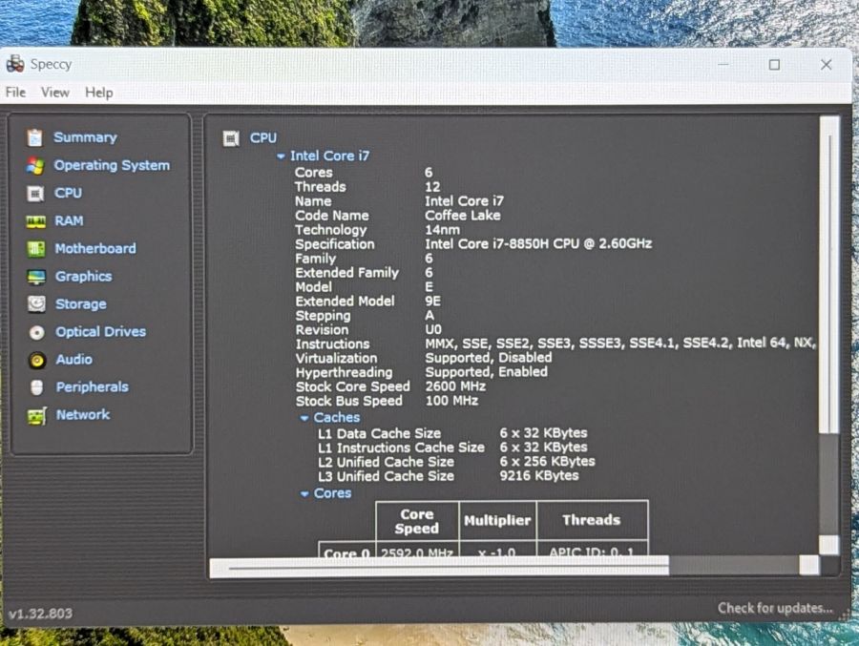This screenshot has height=646, width=859.
Task: Click the Operating System Windows flag icon
Action: [x=35, y=165]
